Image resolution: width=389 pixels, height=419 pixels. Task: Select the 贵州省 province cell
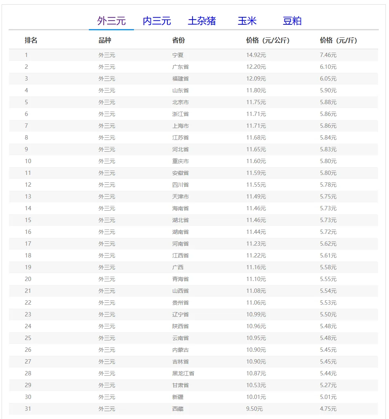[180, 303]
